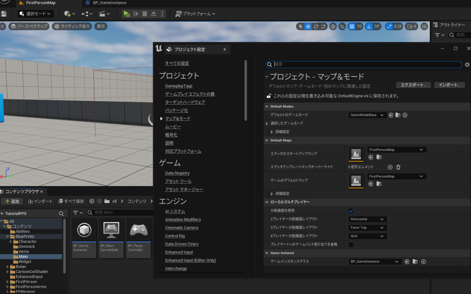Image resolution: width=471 pixels, height=294 pixels.
Task: Click the パースペクティブ viewport button
Action: click(29, 26)
